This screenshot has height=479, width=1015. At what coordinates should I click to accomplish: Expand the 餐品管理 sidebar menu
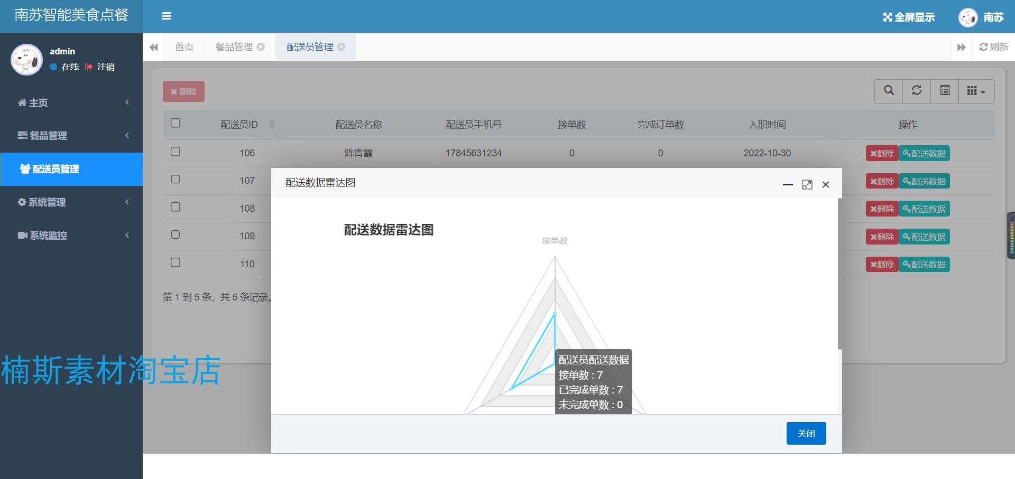[x=71, y=136]
